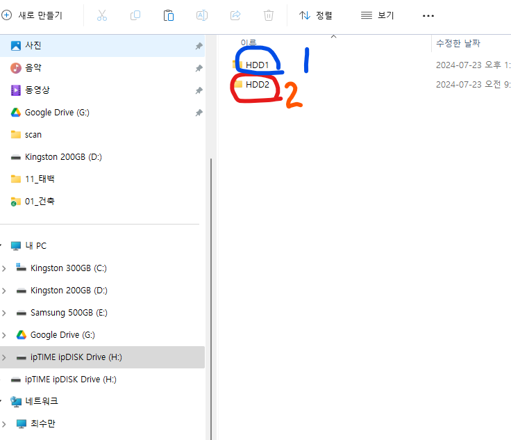This screenshot has height=440, width=511.
Task: Expand 최수만 network computer node
Action: click(x=4, y=424)
